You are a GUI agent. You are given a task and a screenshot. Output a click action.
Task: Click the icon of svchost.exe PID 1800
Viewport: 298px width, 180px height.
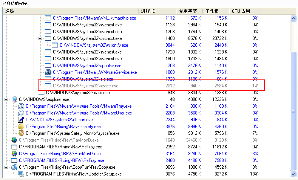(48, 59)
